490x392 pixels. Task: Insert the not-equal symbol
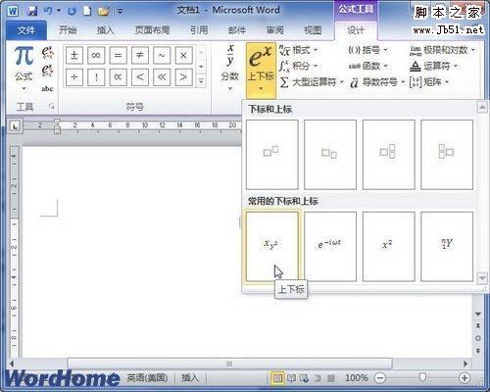coord(140,55)
